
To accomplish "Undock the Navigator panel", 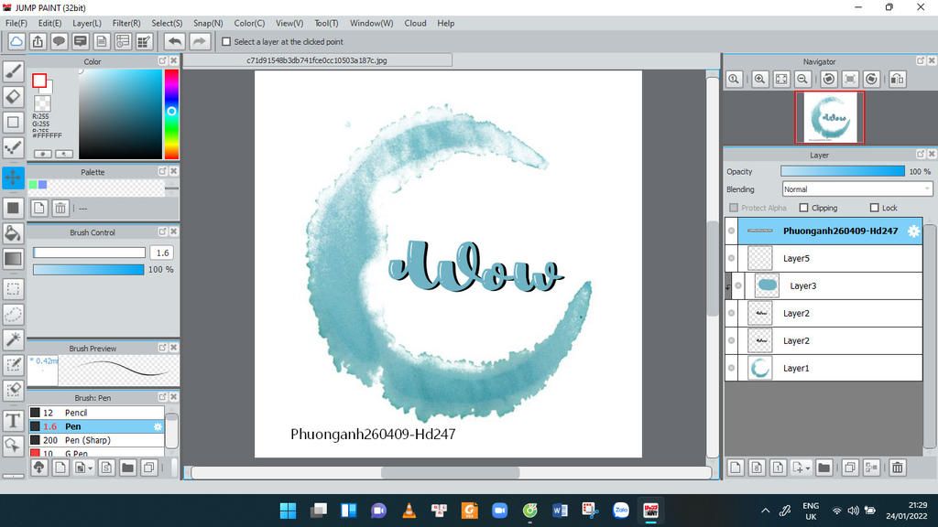I will coord(920,61).
